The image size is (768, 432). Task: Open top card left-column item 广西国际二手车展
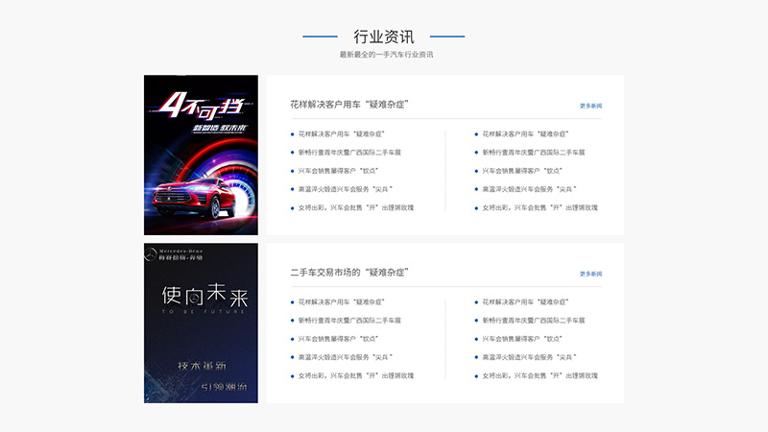[349, 153]
